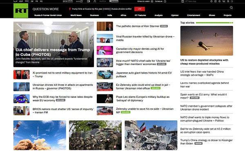Click the euro sign ECB thumbnail

21,99
